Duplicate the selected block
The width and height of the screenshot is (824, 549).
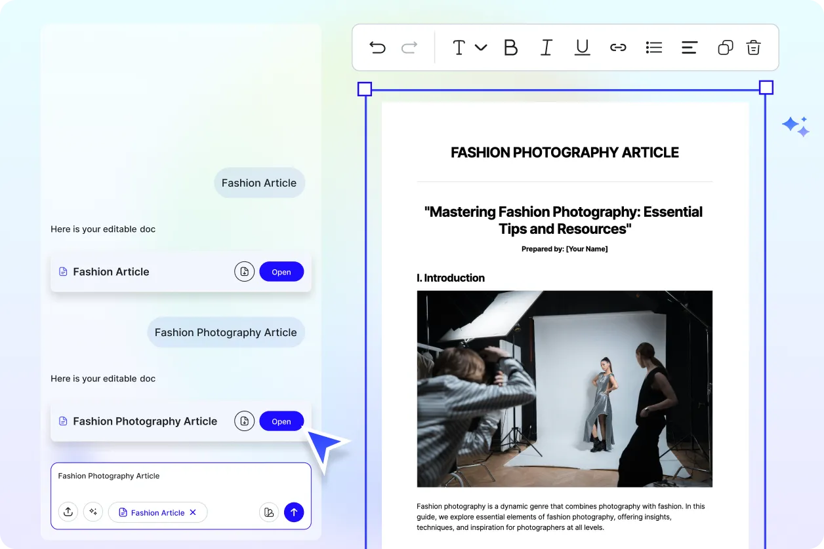725,47
